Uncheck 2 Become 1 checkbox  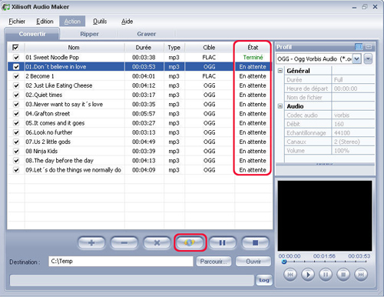(x=16, y=76)
